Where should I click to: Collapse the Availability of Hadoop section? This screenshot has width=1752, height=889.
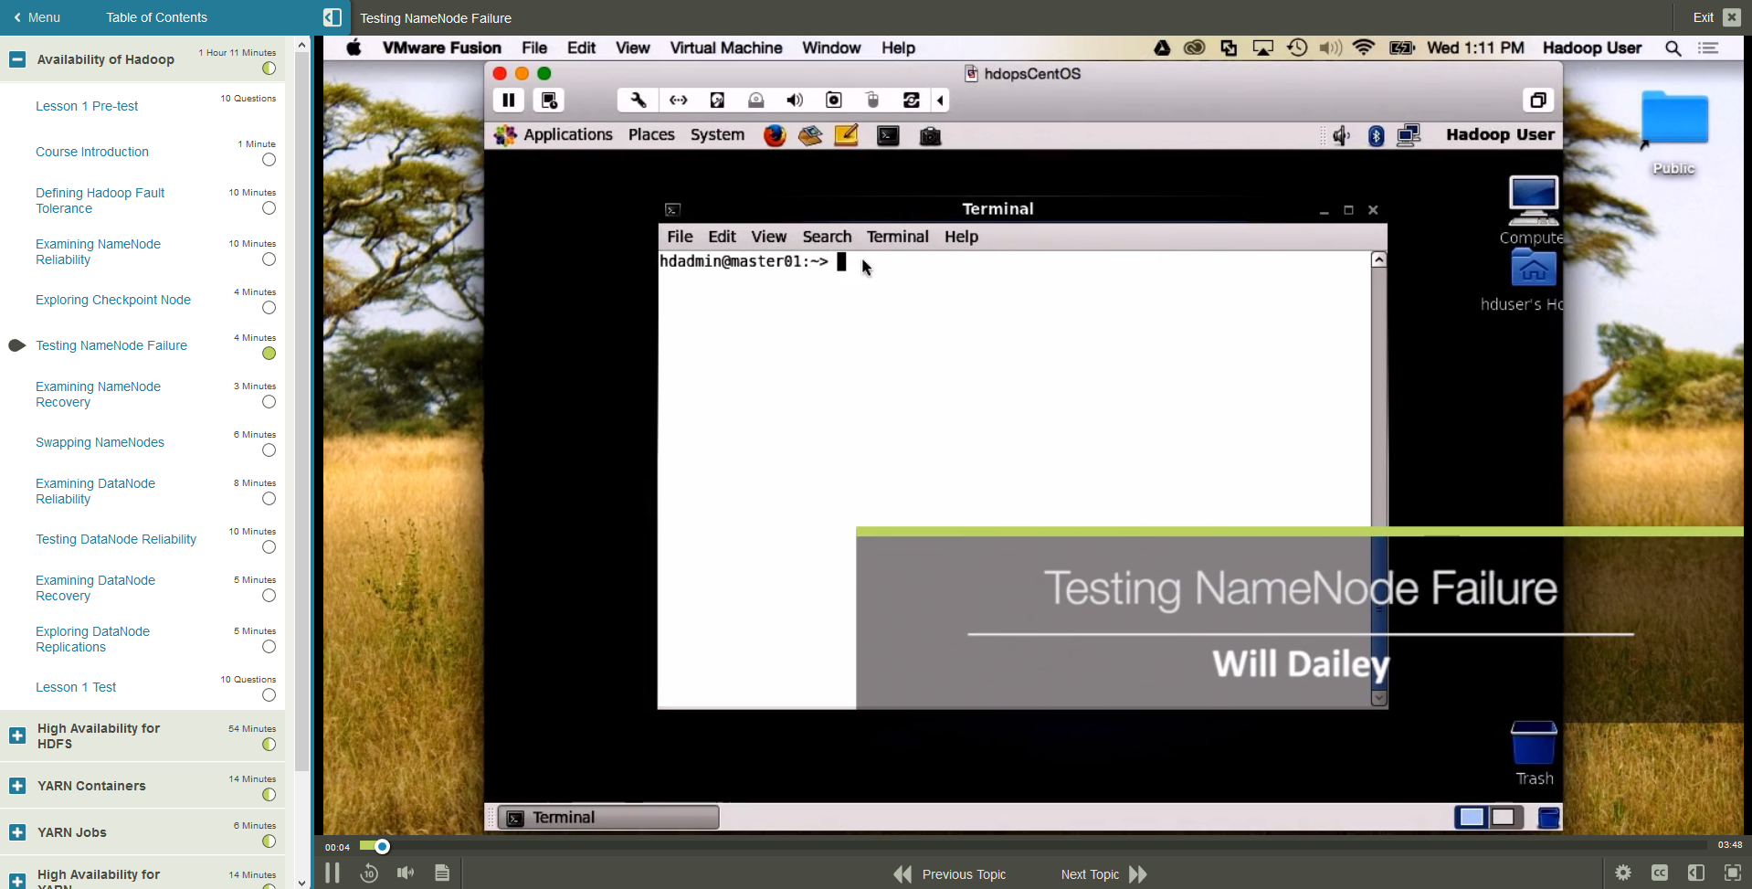[17, 59]
